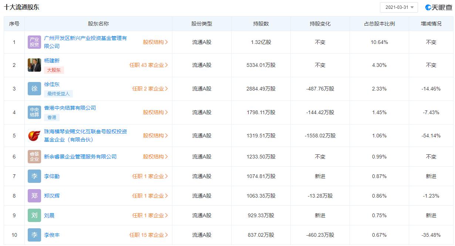Click the 郑 avatar icon

pos(34,196)
